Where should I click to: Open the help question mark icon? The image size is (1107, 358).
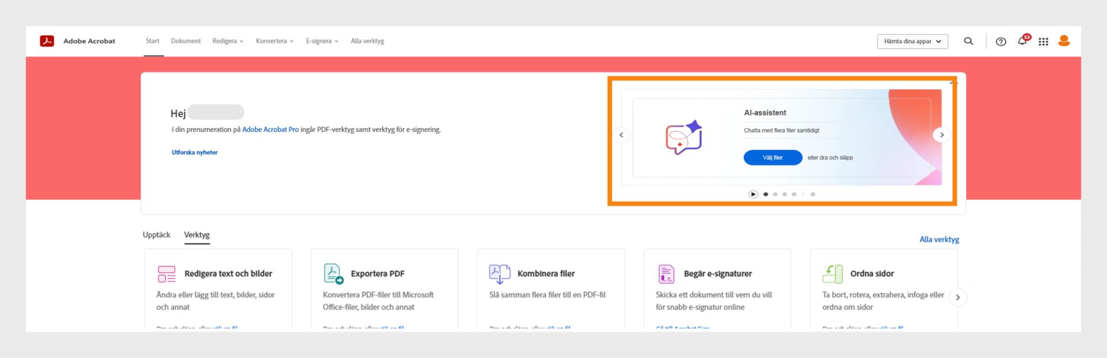tap(1001, 42)
